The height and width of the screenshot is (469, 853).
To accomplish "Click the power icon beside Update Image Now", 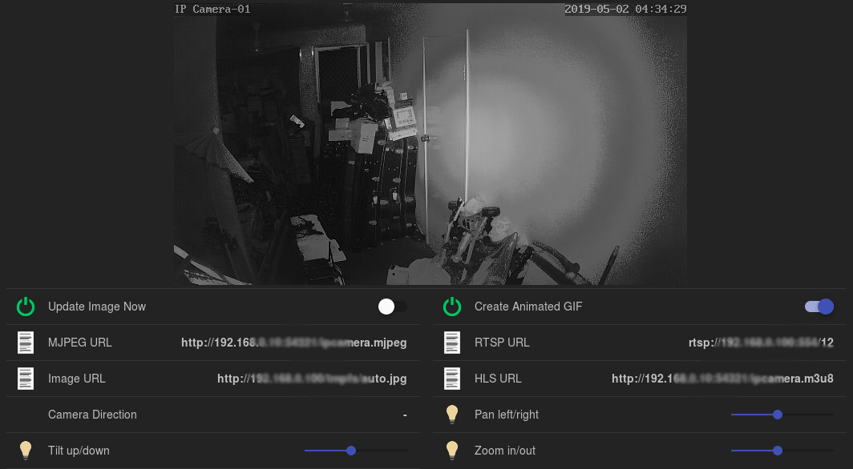I will (25, 307).
